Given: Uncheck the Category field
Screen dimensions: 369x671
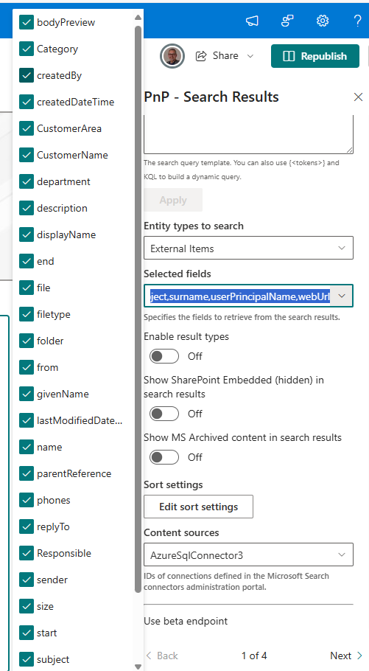Looking at the screenshot, I should [x=27, y=49].
